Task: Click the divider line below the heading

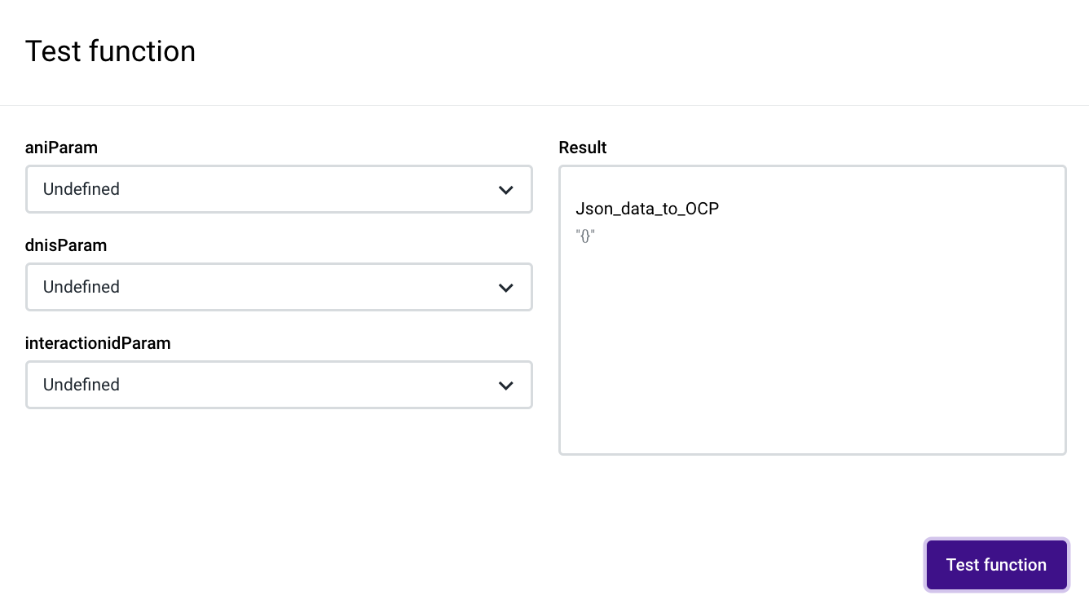Action: click(544, 105)
